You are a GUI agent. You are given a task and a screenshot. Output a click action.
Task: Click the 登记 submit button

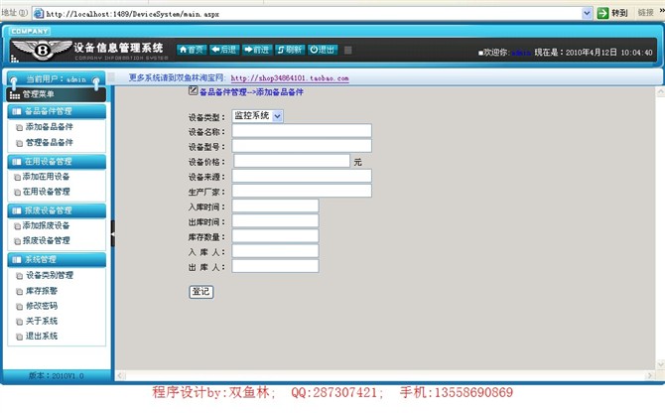coord(201,292)
